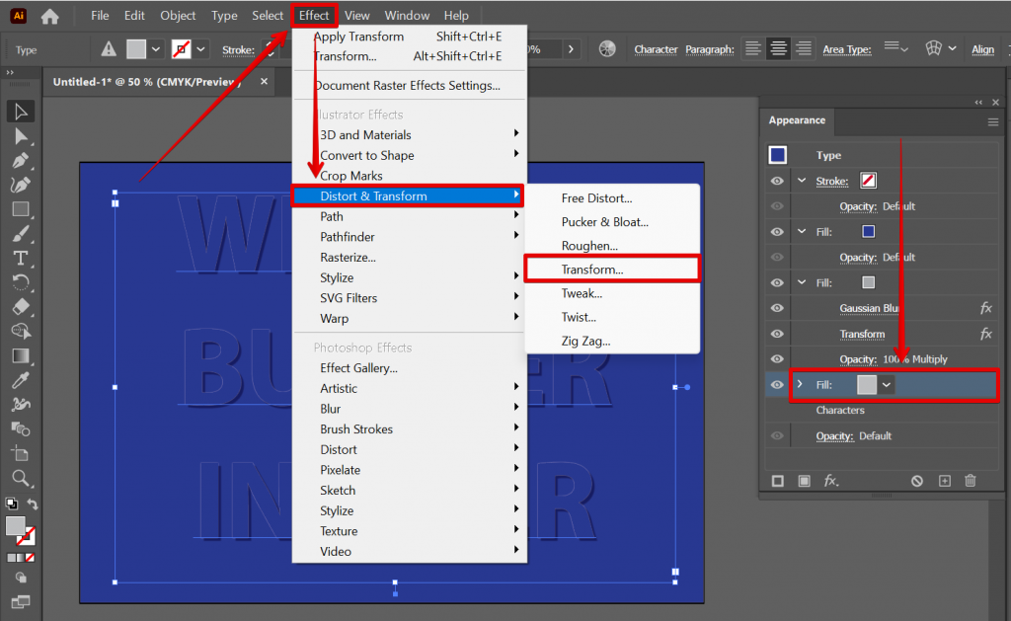Open the Select menu
The width and height of the screenshot is (1011, 621).
point(267,15)
